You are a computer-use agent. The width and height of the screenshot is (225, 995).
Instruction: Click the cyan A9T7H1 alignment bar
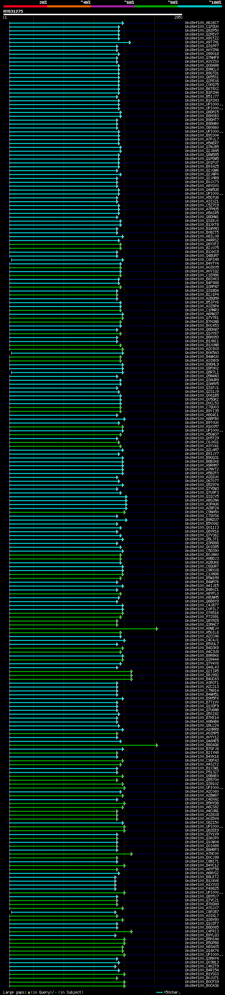point(70,42)
